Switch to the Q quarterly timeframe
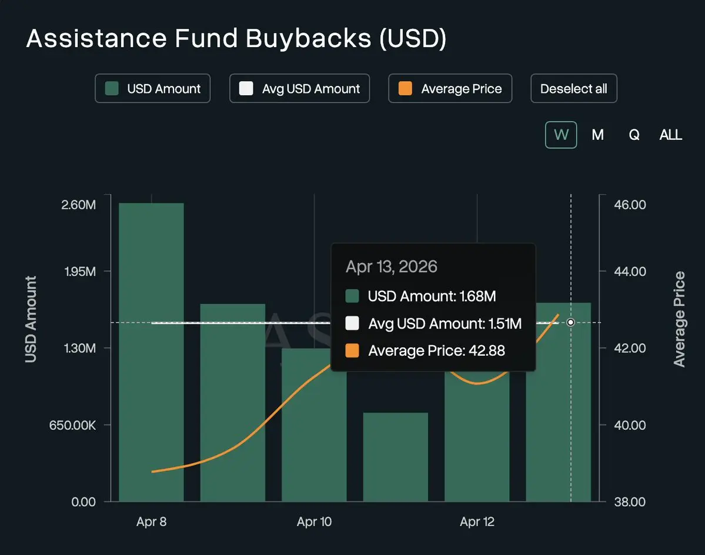 (x=634, y=135)
